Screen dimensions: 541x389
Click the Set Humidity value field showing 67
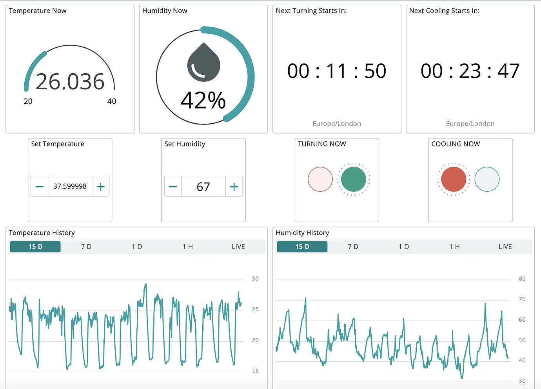click(203, 186)
